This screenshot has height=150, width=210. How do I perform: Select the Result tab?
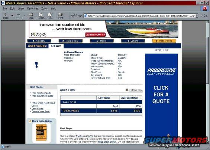tap(56, 46)
